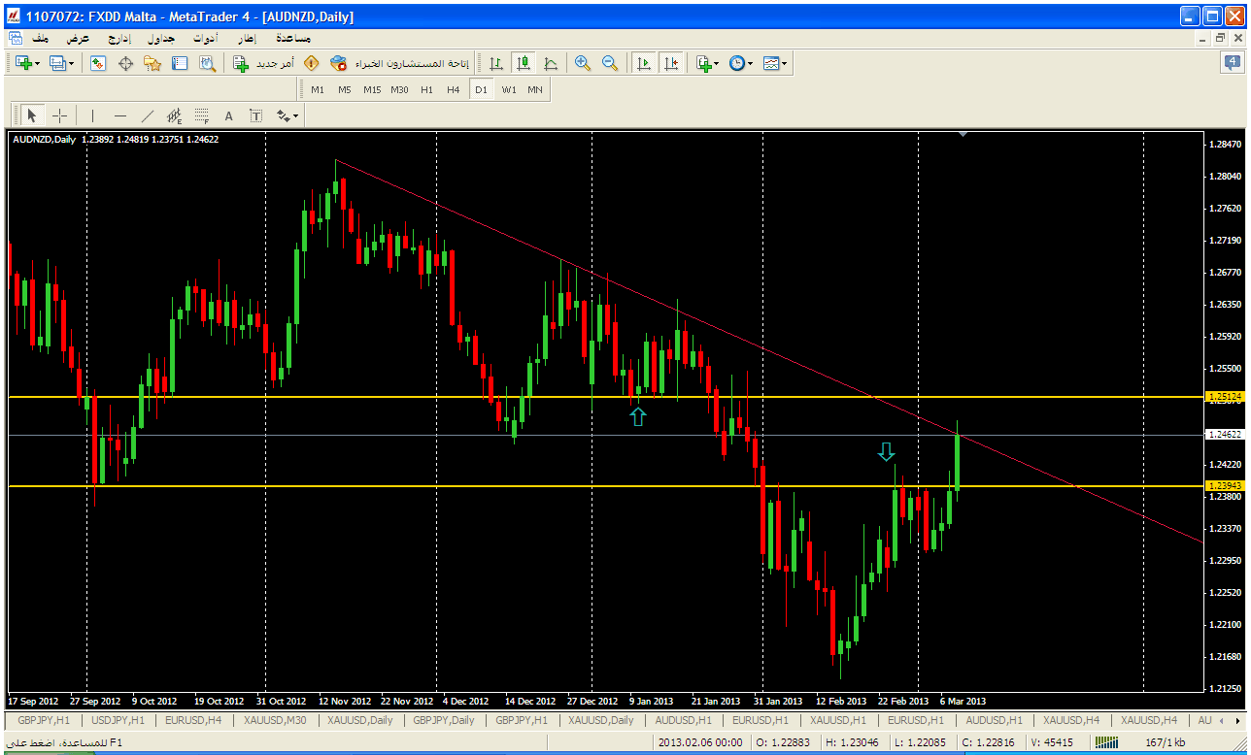The width and height of the screenshot is (1251, 755).
Task: Open the جداول menu
Action: tap(161, 38)
